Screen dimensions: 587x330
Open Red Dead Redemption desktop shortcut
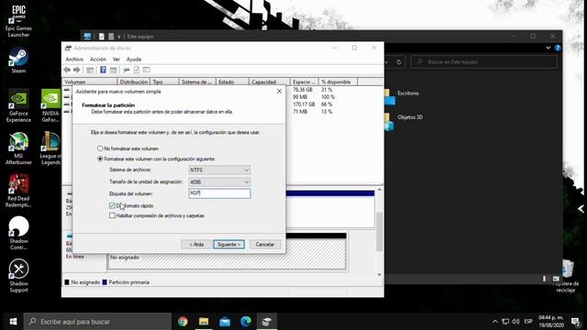click(x=18, y=191)
